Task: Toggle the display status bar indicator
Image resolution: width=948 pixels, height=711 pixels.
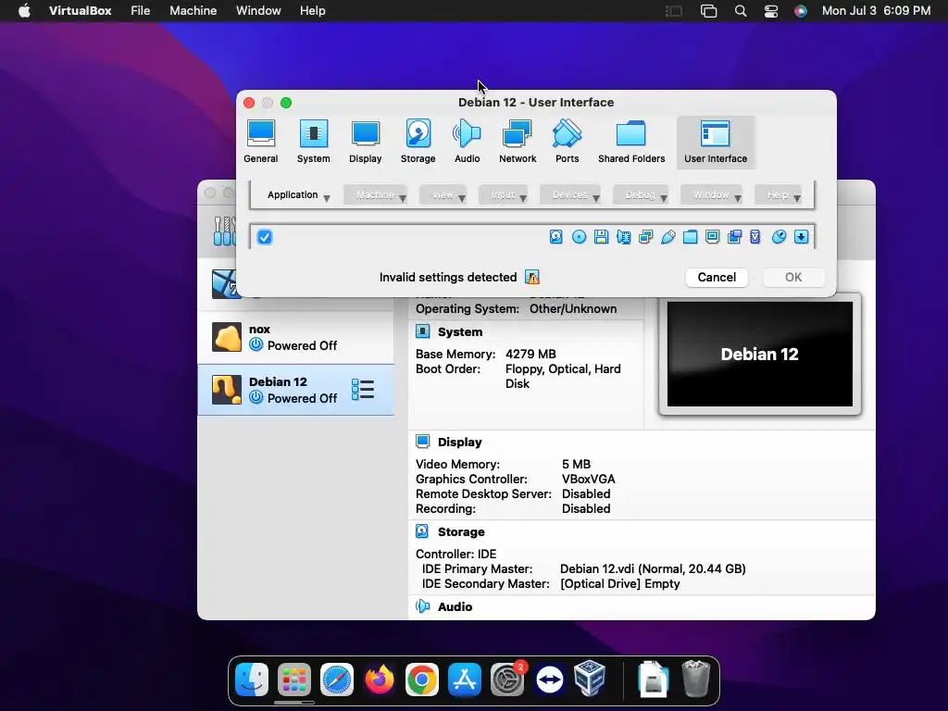Action: pyautogui.click(x=712, y=237)
